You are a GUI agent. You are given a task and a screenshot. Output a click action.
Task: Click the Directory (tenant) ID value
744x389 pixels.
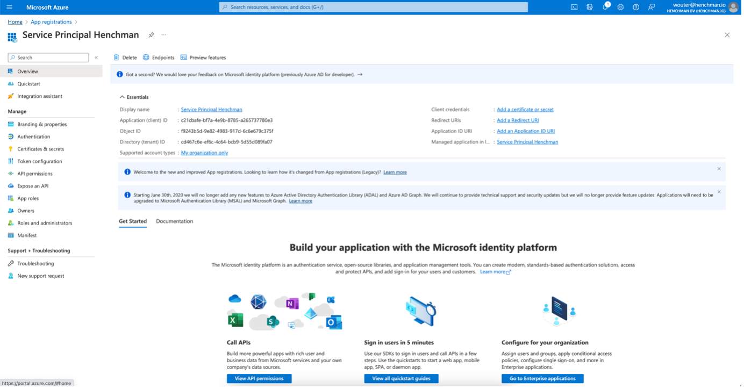pyautogui.click(x=227, y=142)
